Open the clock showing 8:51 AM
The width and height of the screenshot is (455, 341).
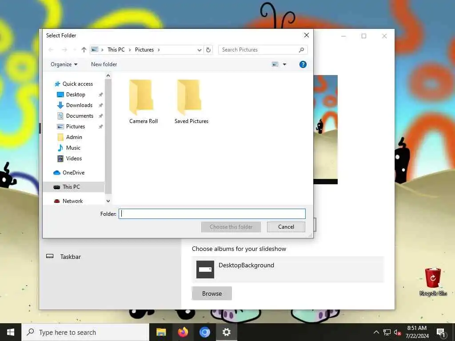pyautogui.click(x=417, y=332)
